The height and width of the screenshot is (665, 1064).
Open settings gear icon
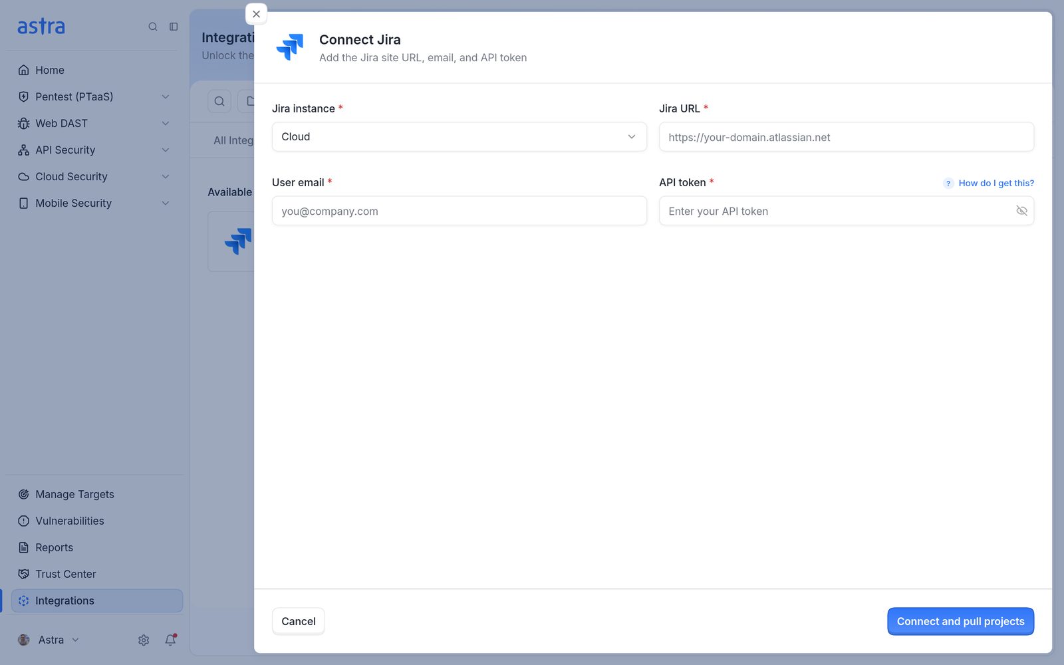click(144, 640)
